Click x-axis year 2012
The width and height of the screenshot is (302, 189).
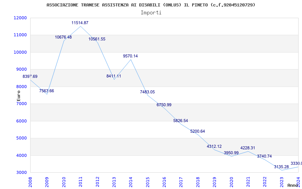pos(97,182)
